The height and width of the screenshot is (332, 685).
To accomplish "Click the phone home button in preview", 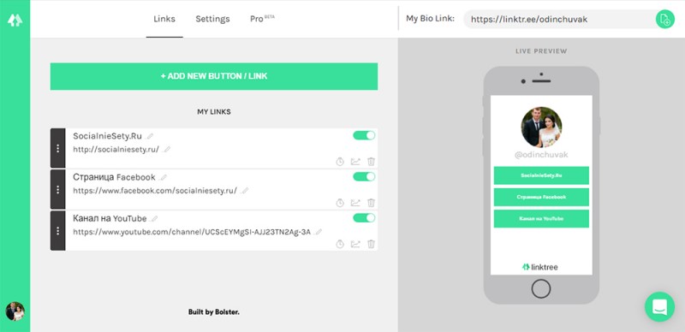I will 541,288.
